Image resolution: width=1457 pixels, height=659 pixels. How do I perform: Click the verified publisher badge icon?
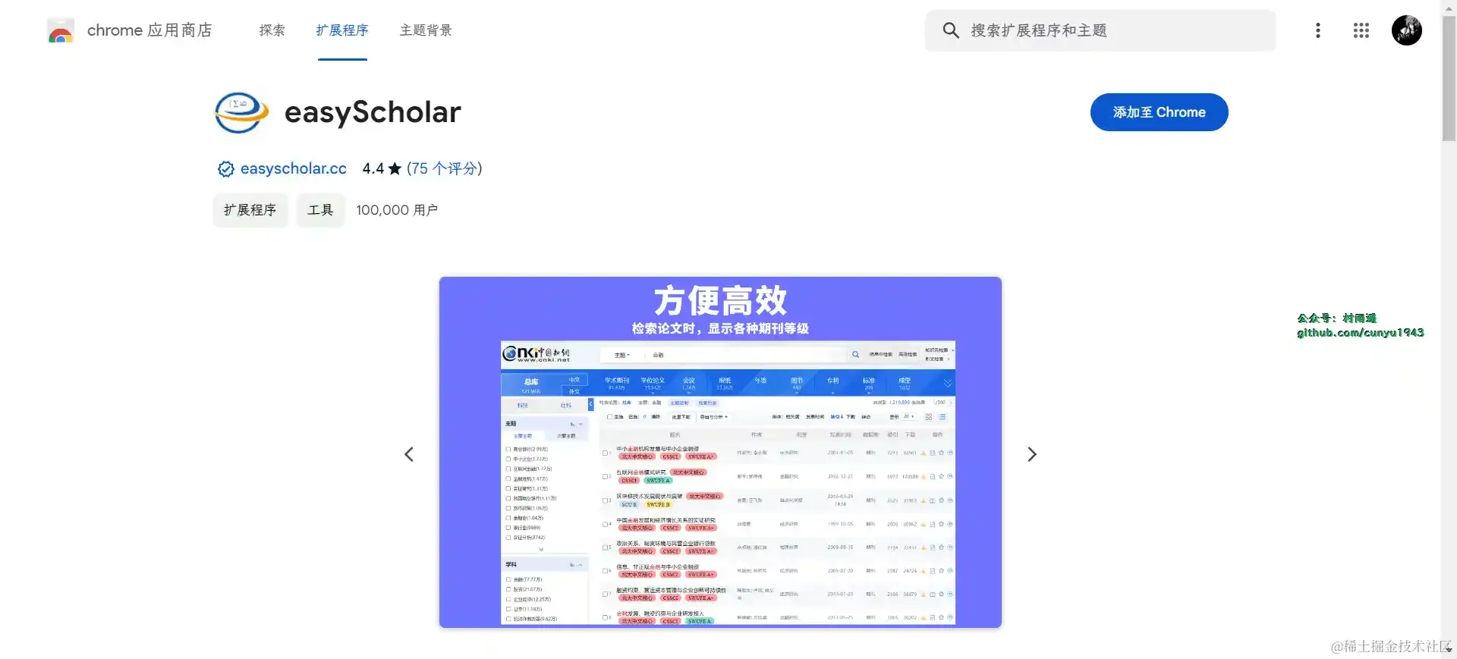pos(225,169)
